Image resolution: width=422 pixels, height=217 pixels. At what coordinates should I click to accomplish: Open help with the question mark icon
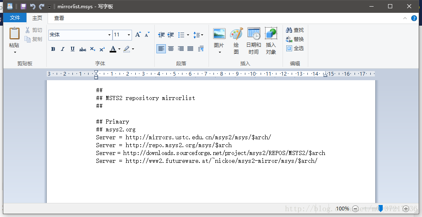414,18
